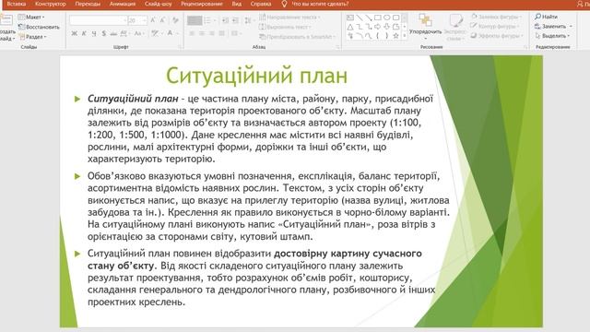Click the Найти search button
The width and height of the screenshot is (590, 332).
[x=547, y=17]
